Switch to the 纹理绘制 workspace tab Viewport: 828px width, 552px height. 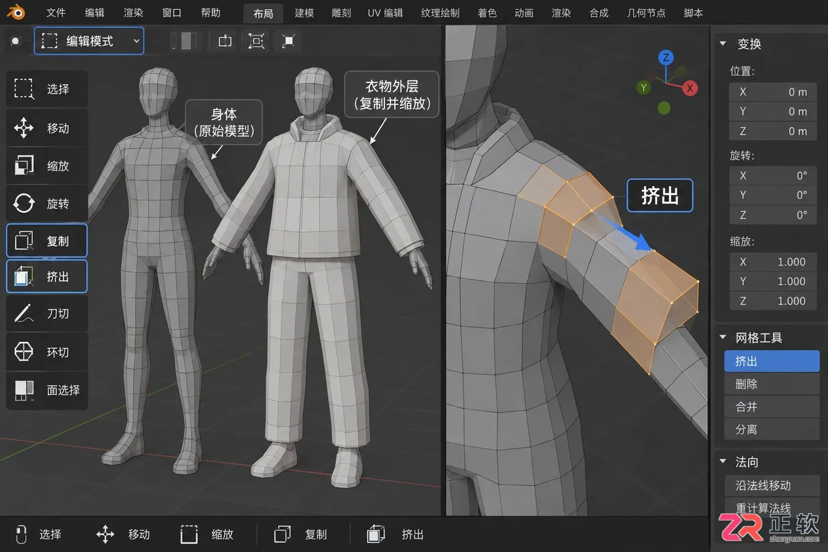coord(440,13)
